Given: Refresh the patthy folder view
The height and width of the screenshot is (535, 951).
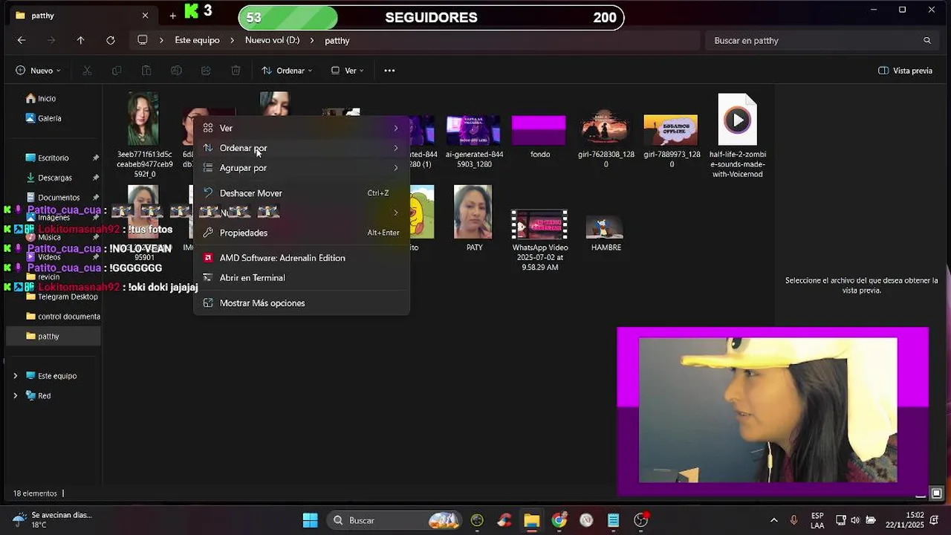Looking at the screenshot, I should pos(110,40).
